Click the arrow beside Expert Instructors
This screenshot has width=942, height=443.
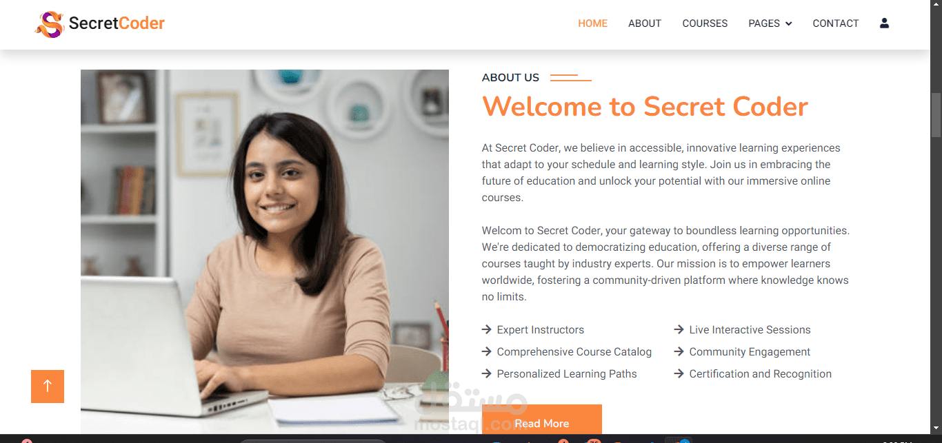[487, 330]
